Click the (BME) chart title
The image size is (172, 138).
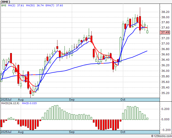click(5, 2)
